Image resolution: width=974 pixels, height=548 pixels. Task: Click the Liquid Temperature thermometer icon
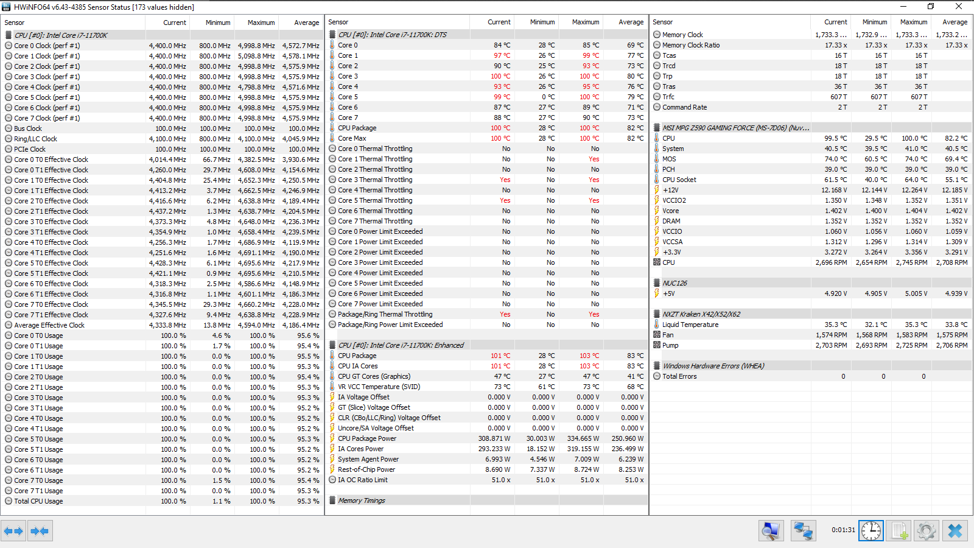[657, 325]
